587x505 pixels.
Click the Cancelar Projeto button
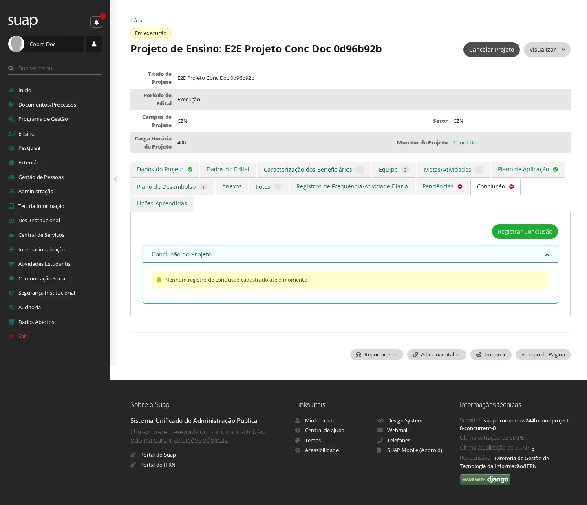(492, 50)
